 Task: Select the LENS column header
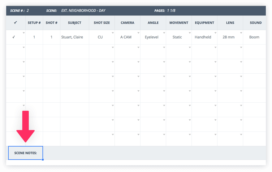click(230, 23)
